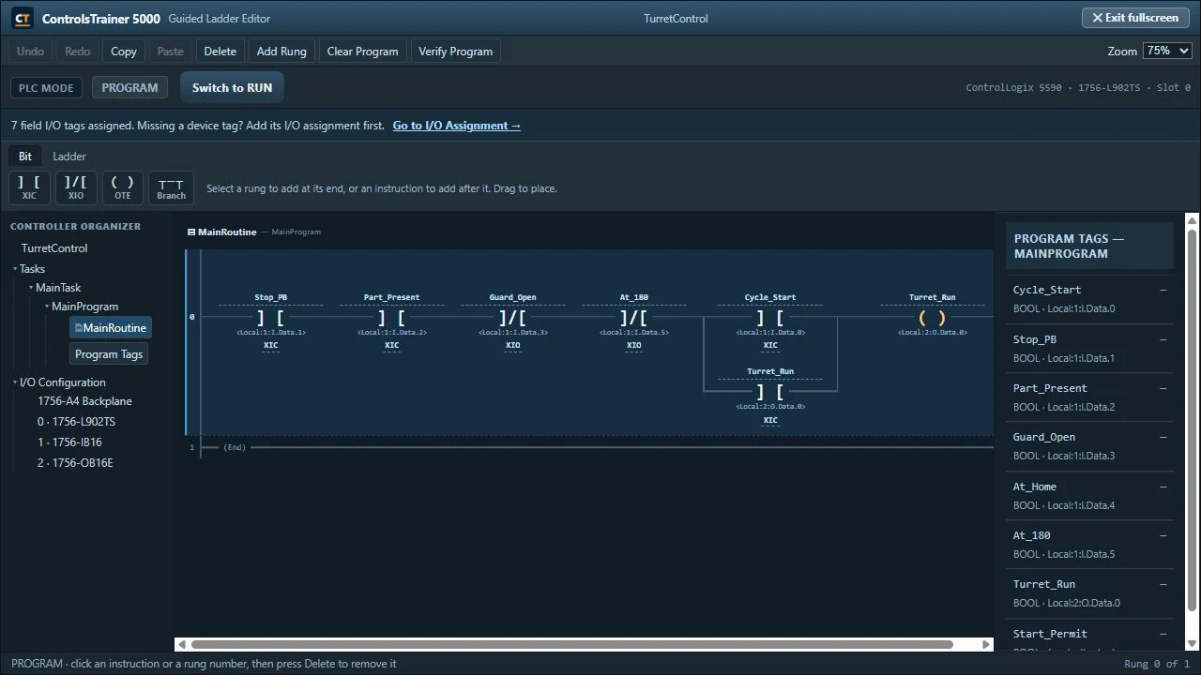Click the right arrow of the horizontal scrollbar
Image resolution: width=1201 pixels, height=675 pixels.
click(986, 644)
